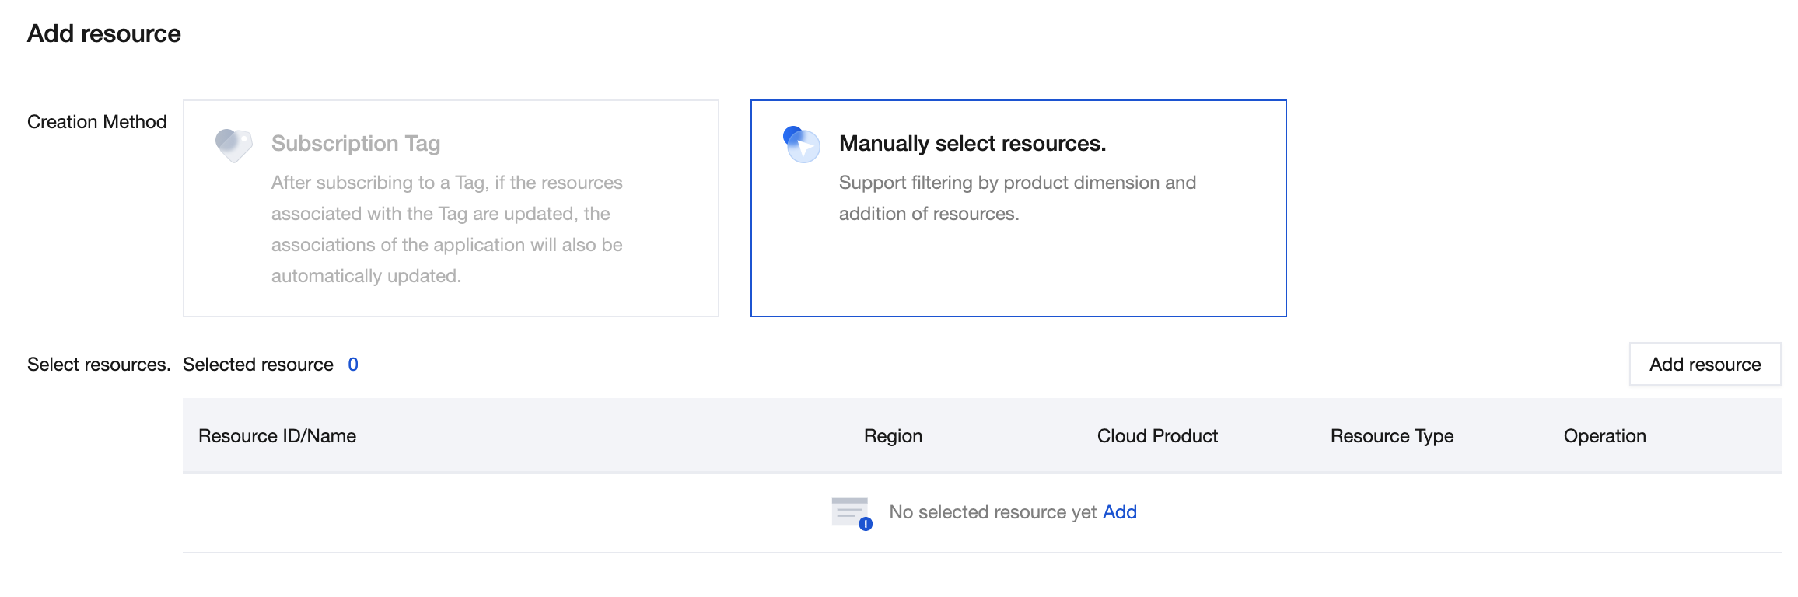Image resolution: width=1798 pixels, height=597 pixels.
Task: Click the Resource Type column header
Action: [x=1391, y=436]
